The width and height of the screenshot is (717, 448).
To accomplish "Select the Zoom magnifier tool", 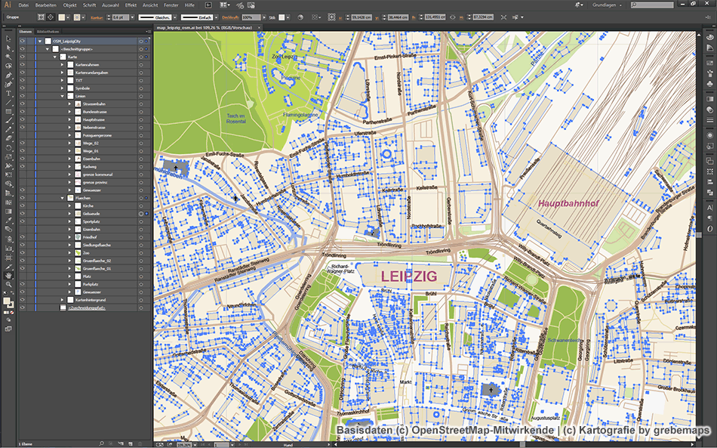I will pos(9,284).
